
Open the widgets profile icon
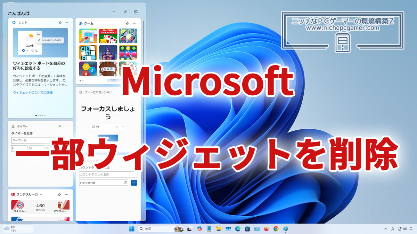click(x=125, y=12)
